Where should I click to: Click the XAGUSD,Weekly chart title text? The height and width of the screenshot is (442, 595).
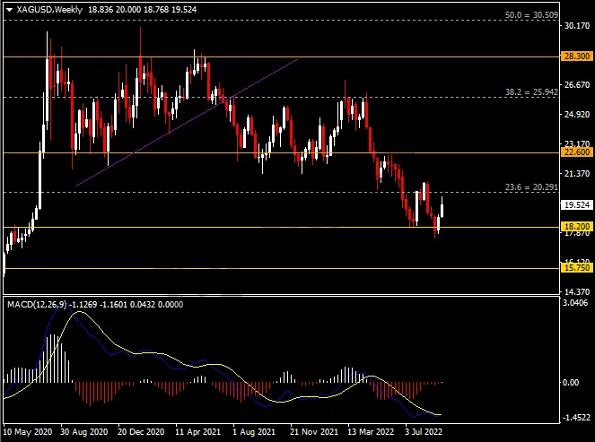click(47, 9)
